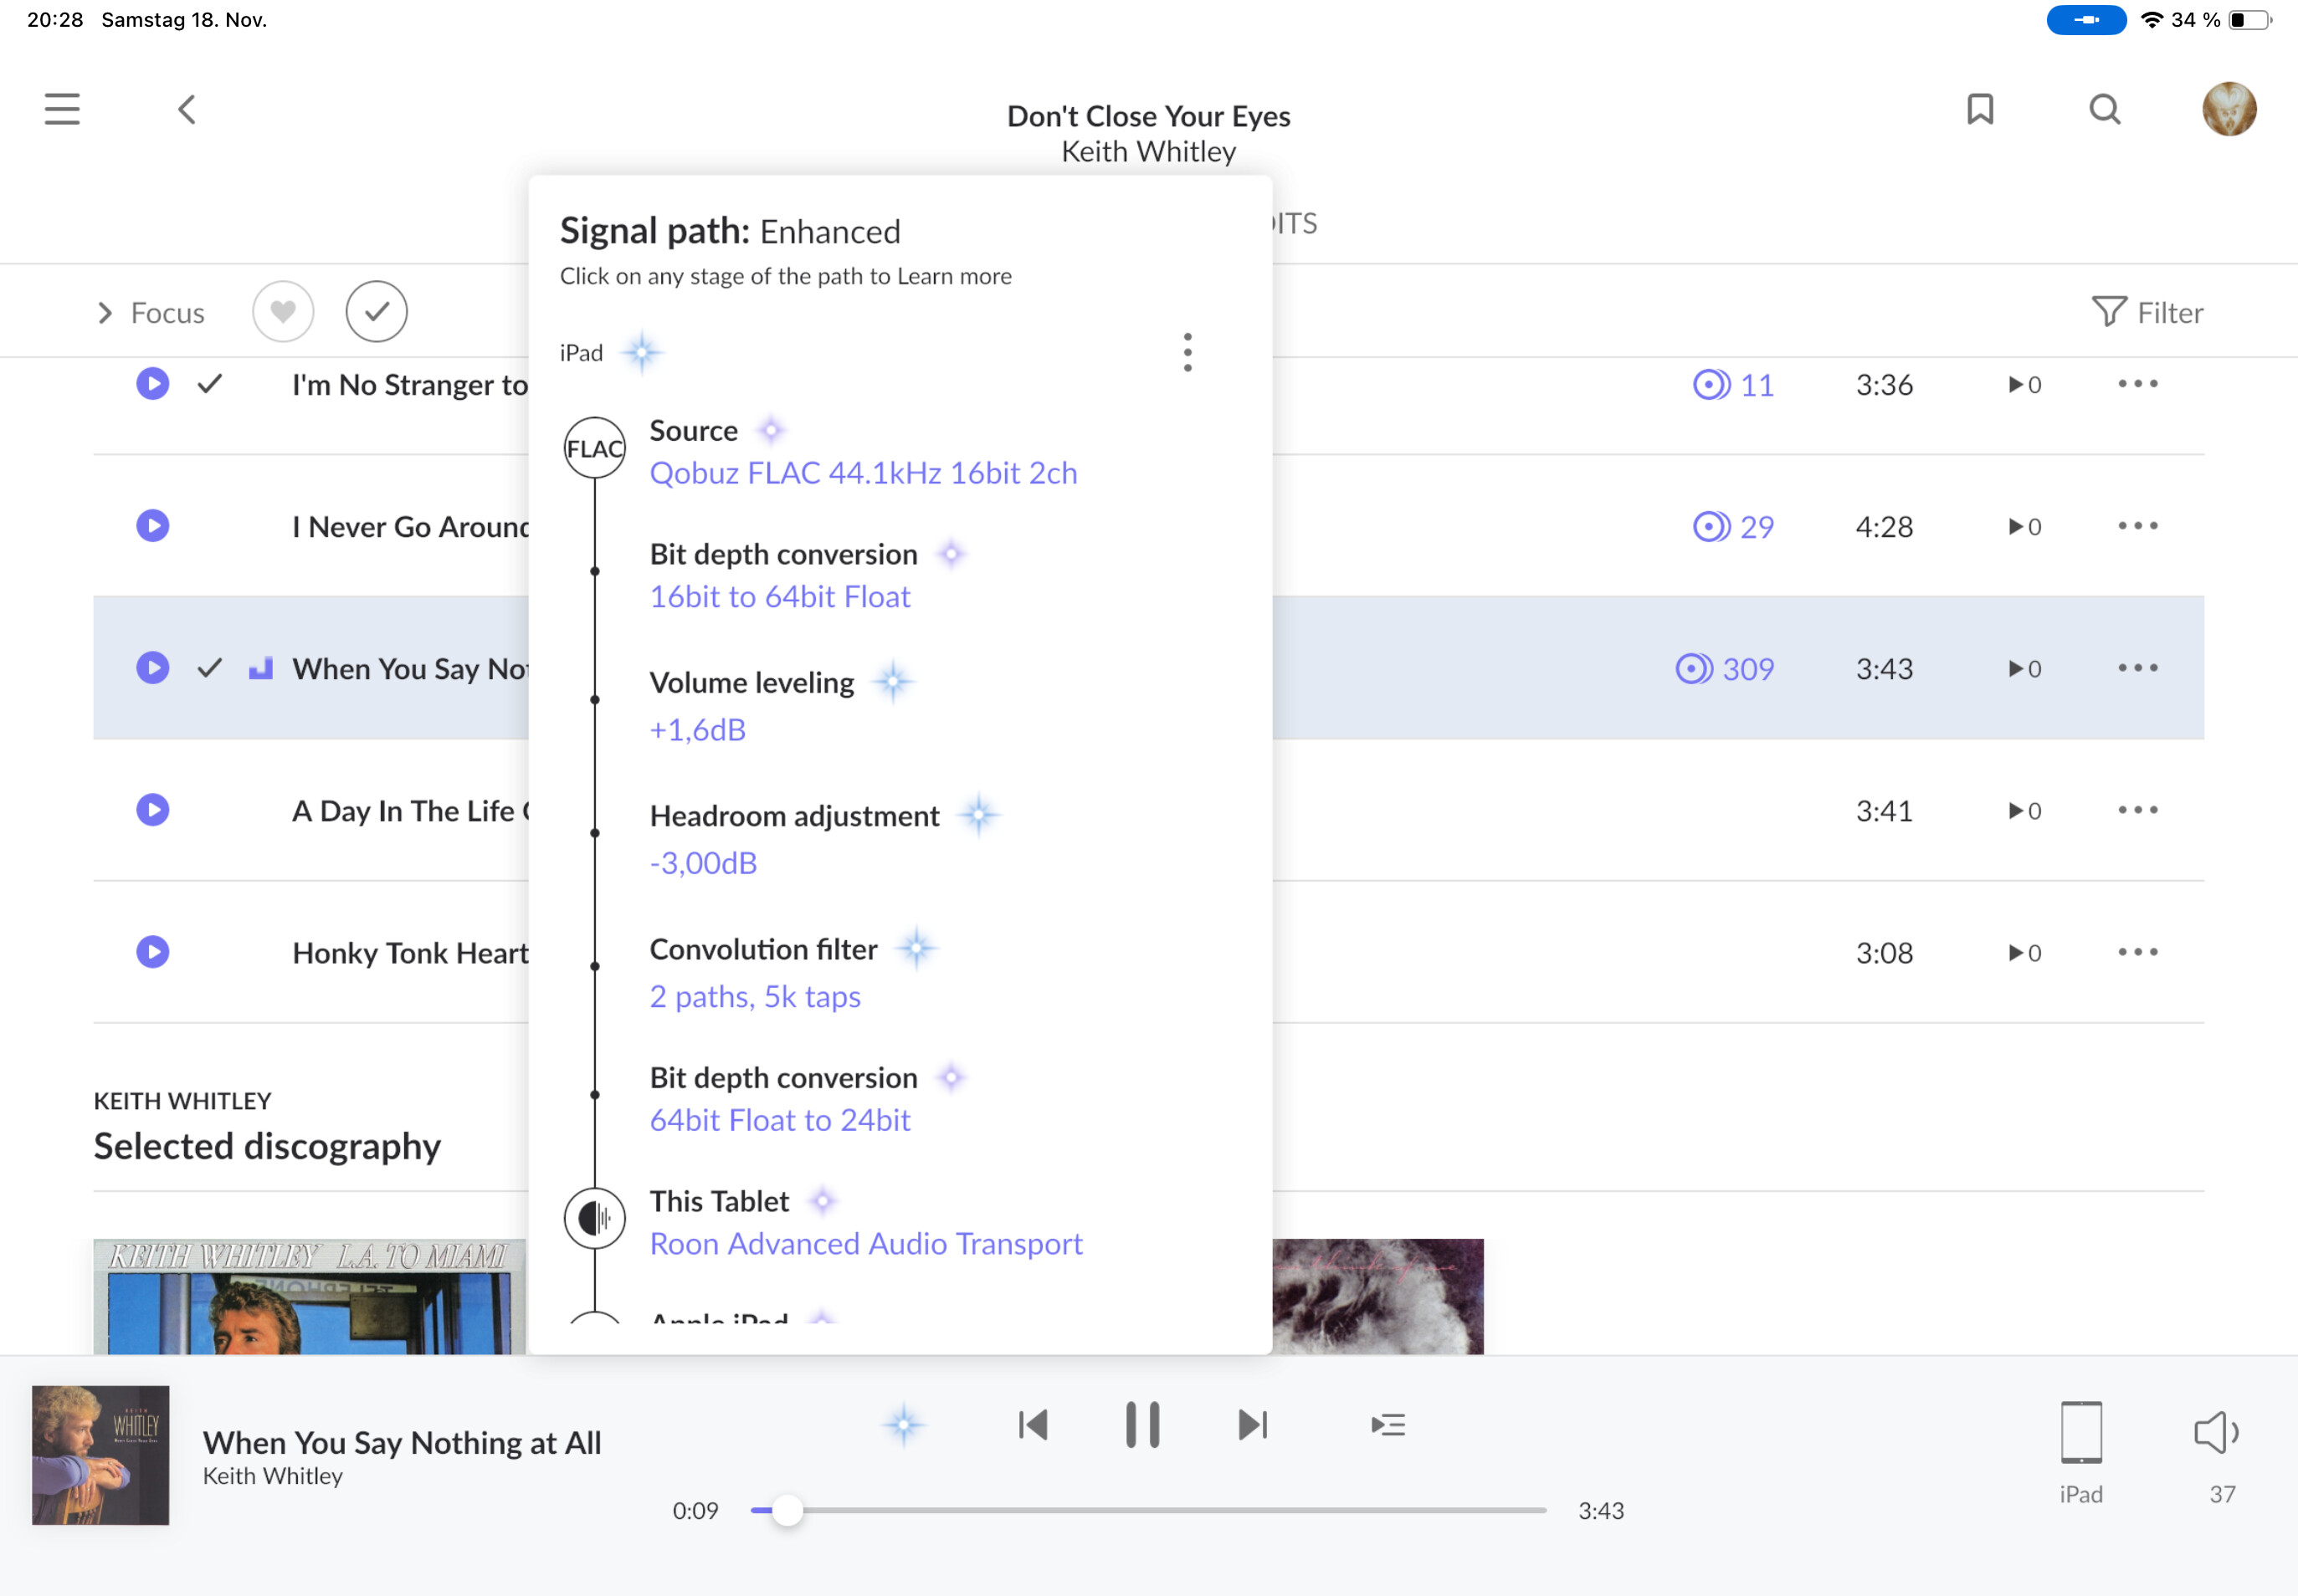Open more options for the 3:08 track
Screen dimensions: 2298x1596
2138,952
